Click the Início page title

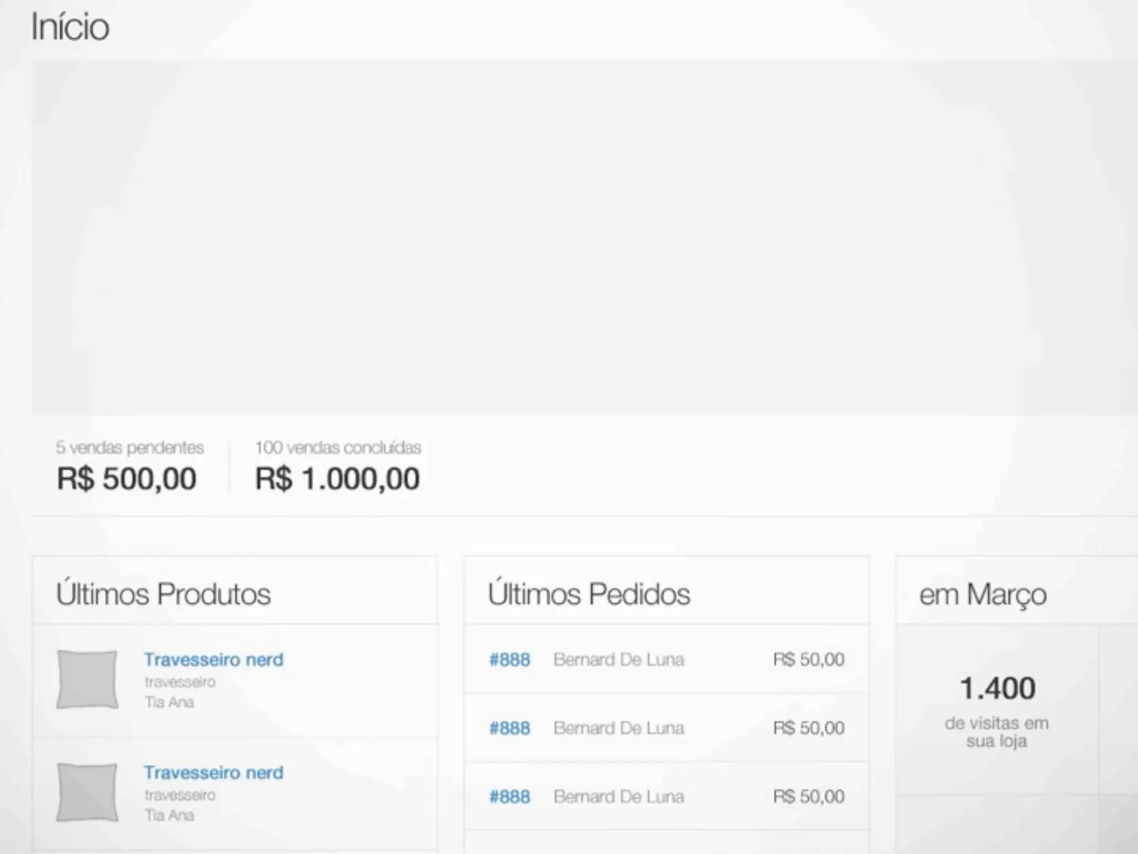pos(70,27)
